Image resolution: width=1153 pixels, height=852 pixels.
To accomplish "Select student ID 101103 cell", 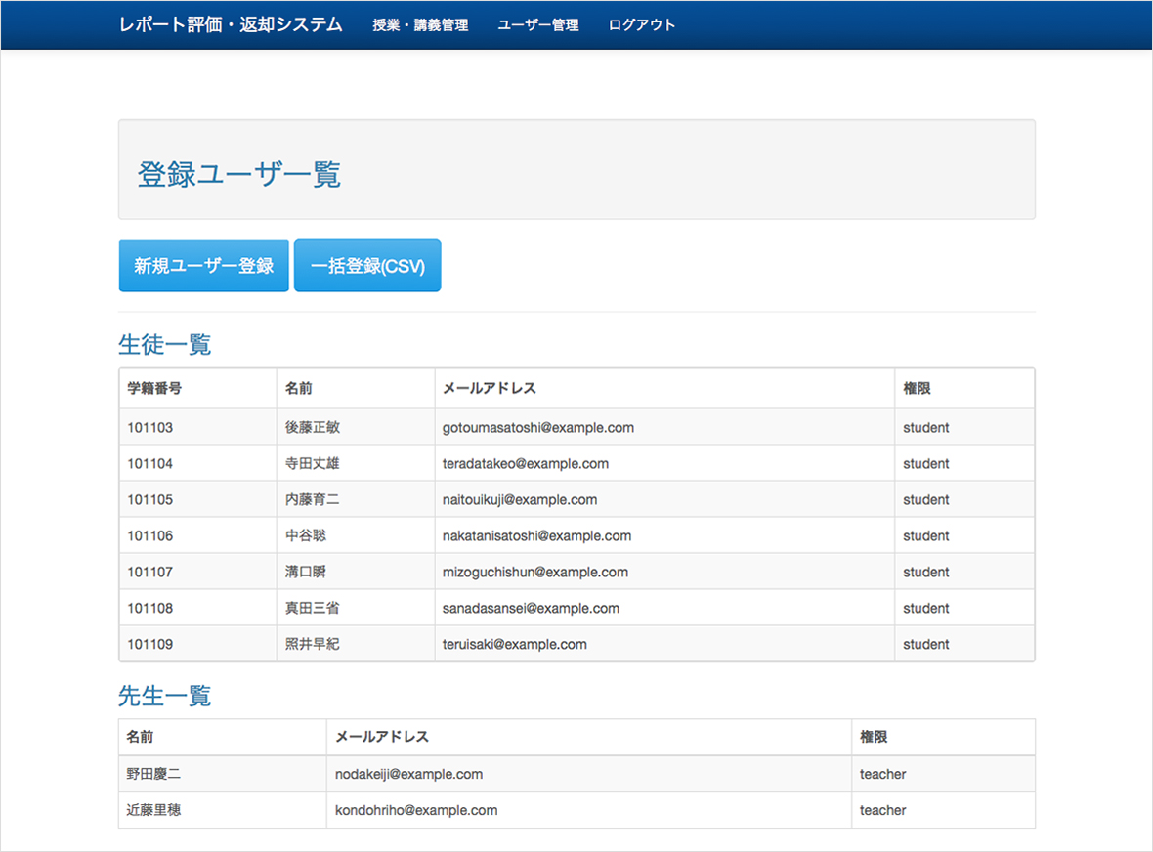I will click(x=150, y=428).
